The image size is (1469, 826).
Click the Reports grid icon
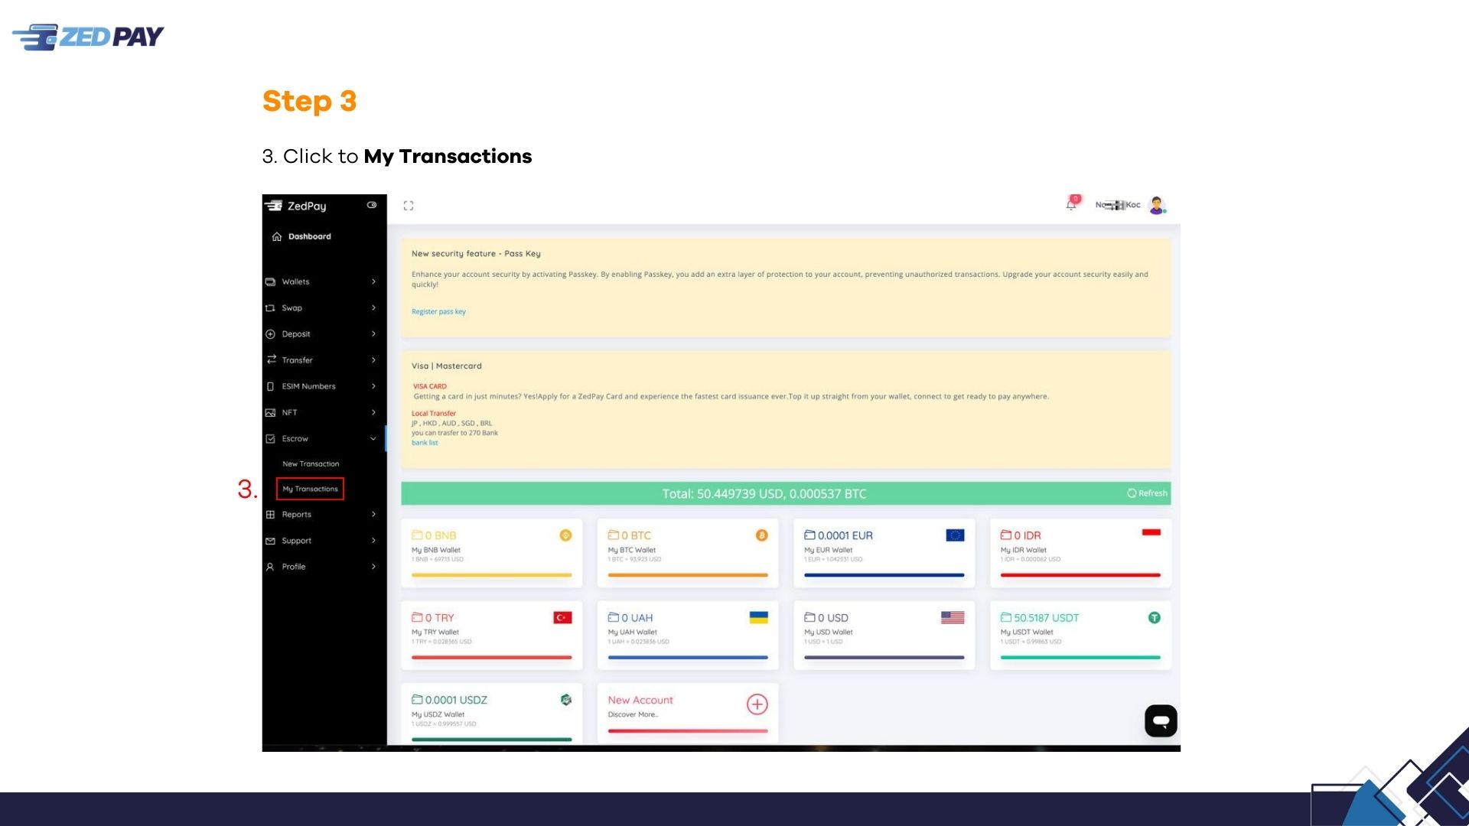[x=270, y=515]
